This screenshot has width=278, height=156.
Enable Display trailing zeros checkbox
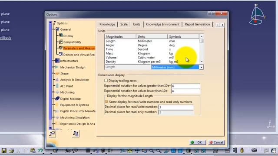pos(106,81)
